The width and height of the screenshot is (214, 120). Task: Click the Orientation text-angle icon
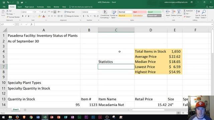pos(59,12)
